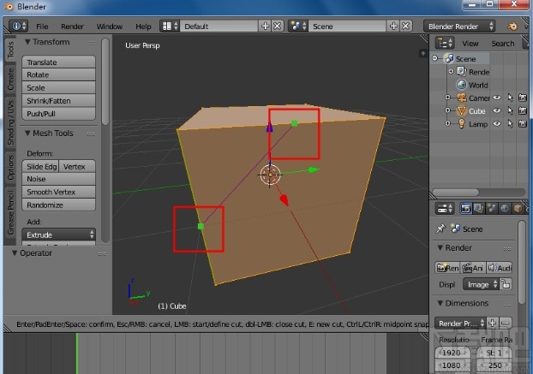Hide the Cube in viewport

497,110
